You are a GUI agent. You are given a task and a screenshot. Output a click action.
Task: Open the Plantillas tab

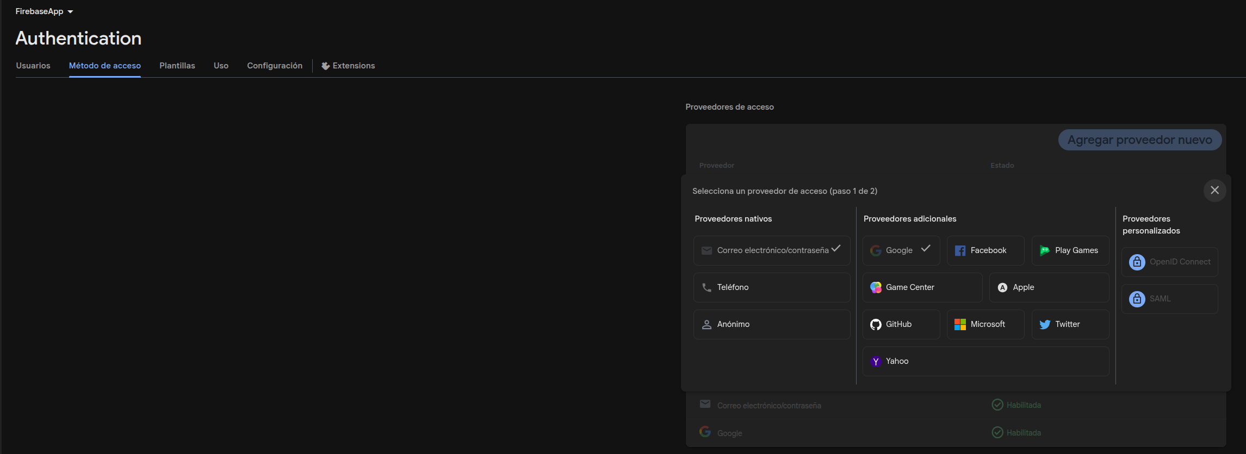pos(177,66)
